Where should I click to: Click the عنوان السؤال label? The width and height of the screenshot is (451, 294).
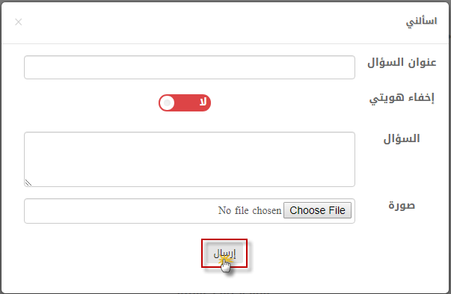click(402, 62)
